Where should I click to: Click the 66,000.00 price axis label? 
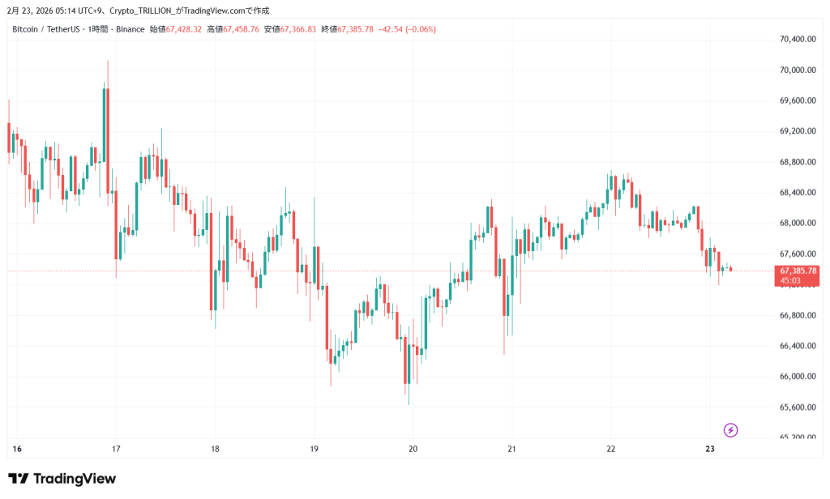click(797, 377)
